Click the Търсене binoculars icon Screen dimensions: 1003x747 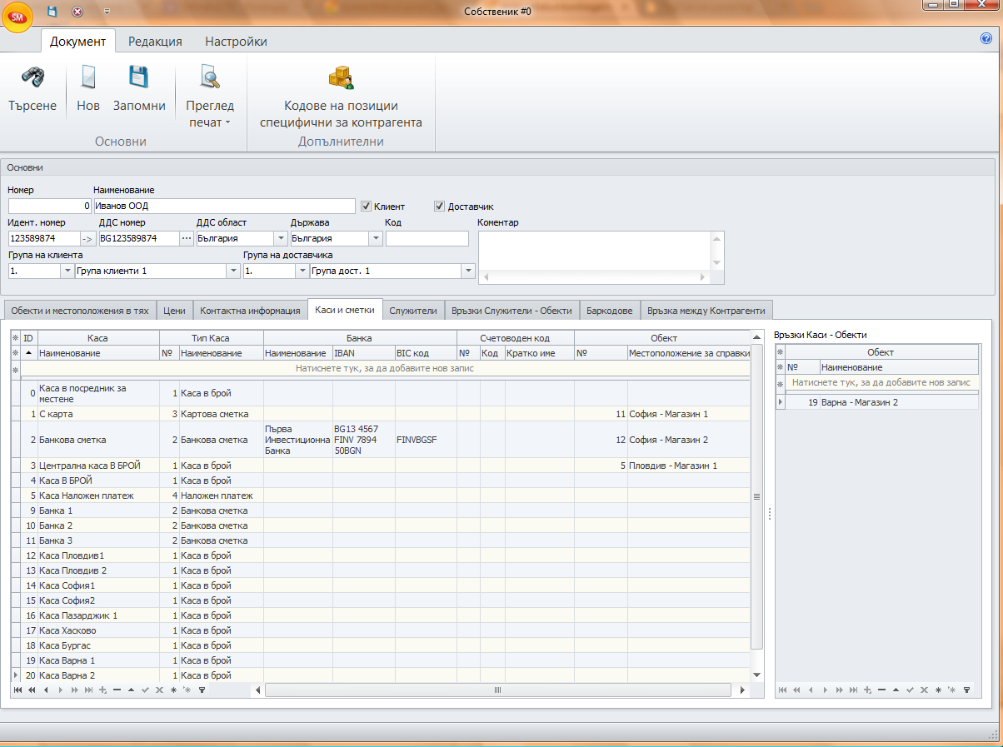tap(32, 77)
